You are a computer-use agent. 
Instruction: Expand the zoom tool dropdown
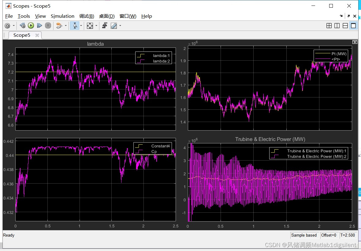(96, 25)
